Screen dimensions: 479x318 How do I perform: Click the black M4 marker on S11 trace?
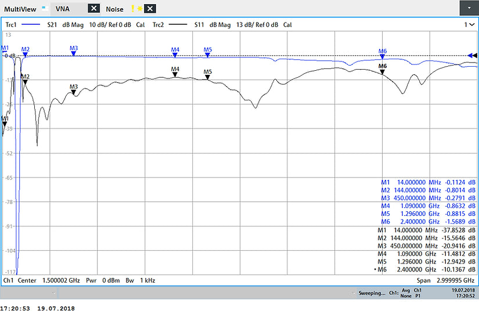(x=175, y=75)
